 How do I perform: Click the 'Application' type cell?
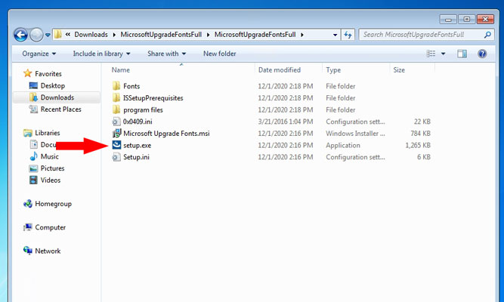(x=343, y=145)
